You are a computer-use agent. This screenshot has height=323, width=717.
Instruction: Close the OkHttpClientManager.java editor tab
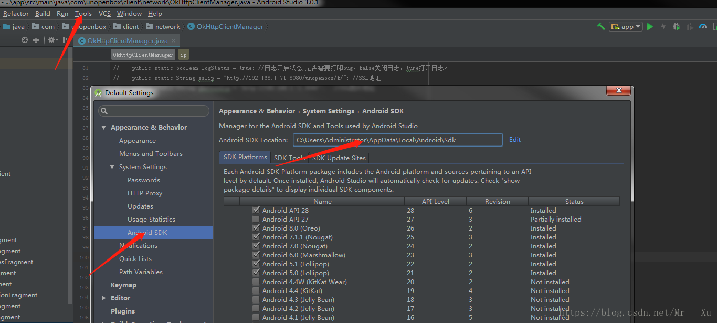(174, 40)
